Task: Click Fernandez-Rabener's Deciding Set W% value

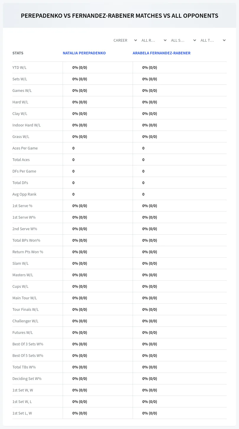Action: [150, 378]
